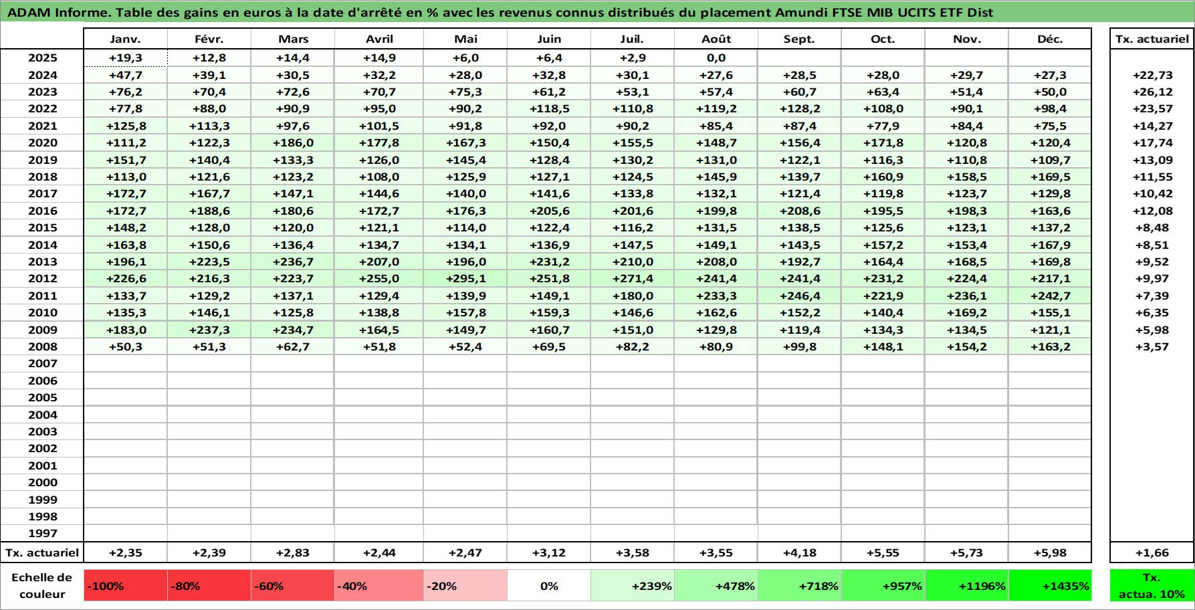The height and width of the screenshot is (610, 1195).
Task: Select the Juin column header
Action: (x=549, y=39)
